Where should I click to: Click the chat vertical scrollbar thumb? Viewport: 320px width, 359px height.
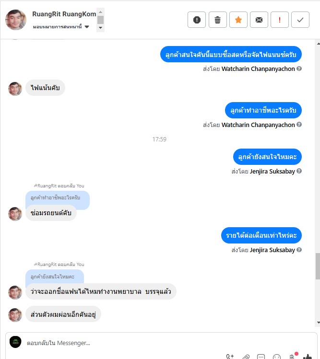[318, 266]
